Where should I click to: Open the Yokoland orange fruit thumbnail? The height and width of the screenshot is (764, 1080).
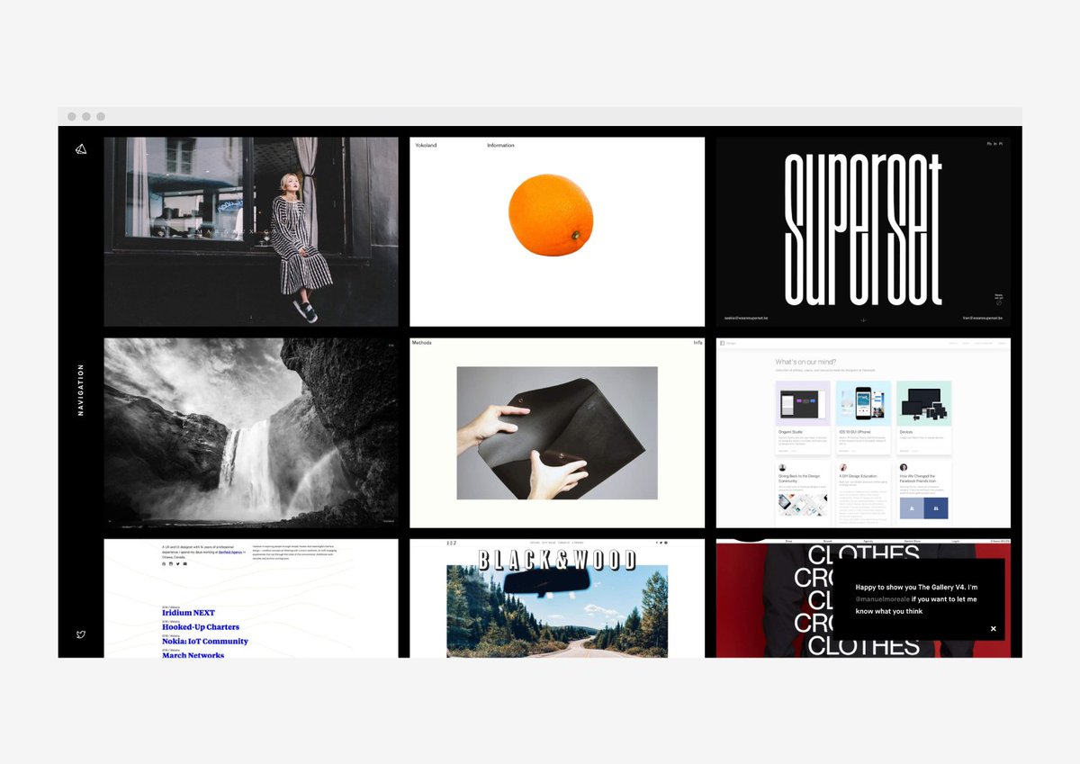pyautogui.click(x=557, y=232)
